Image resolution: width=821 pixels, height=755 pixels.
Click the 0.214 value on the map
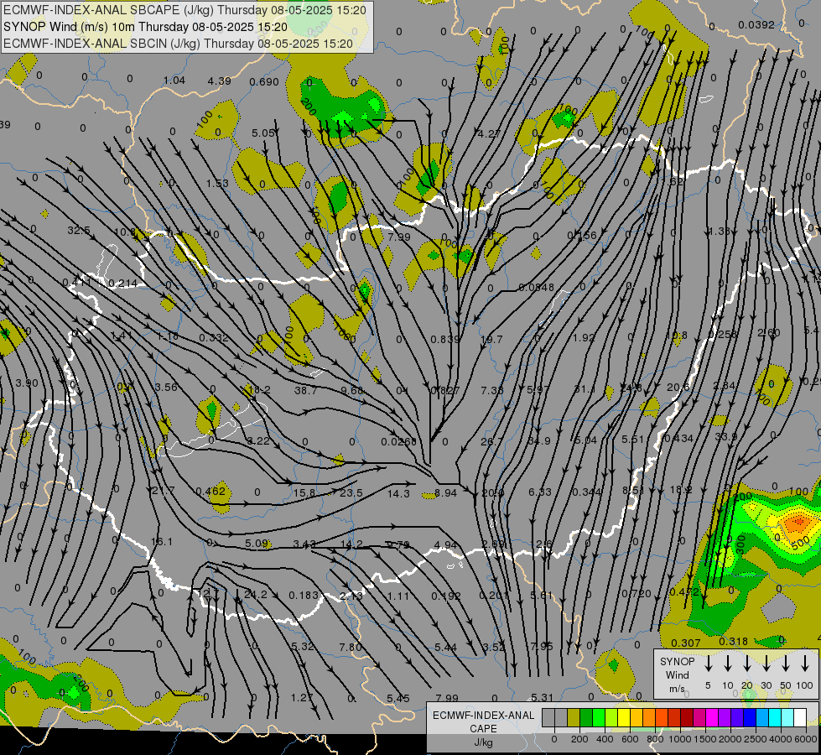122,284
